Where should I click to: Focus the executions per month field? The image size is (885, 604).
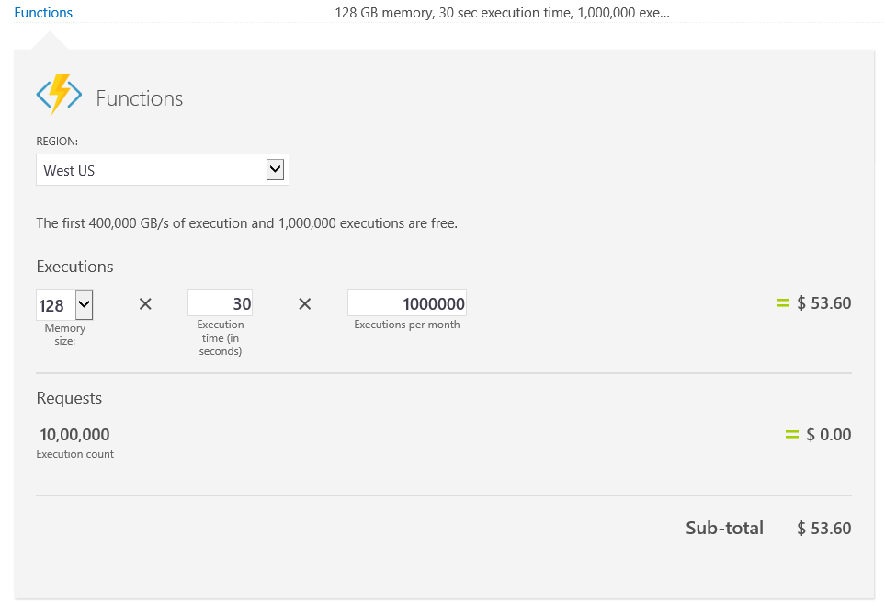coord(407,303)
